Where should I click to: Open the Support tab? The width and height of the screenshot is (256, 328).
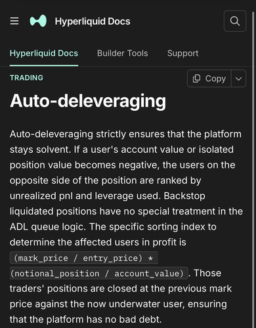coord(183,53)
